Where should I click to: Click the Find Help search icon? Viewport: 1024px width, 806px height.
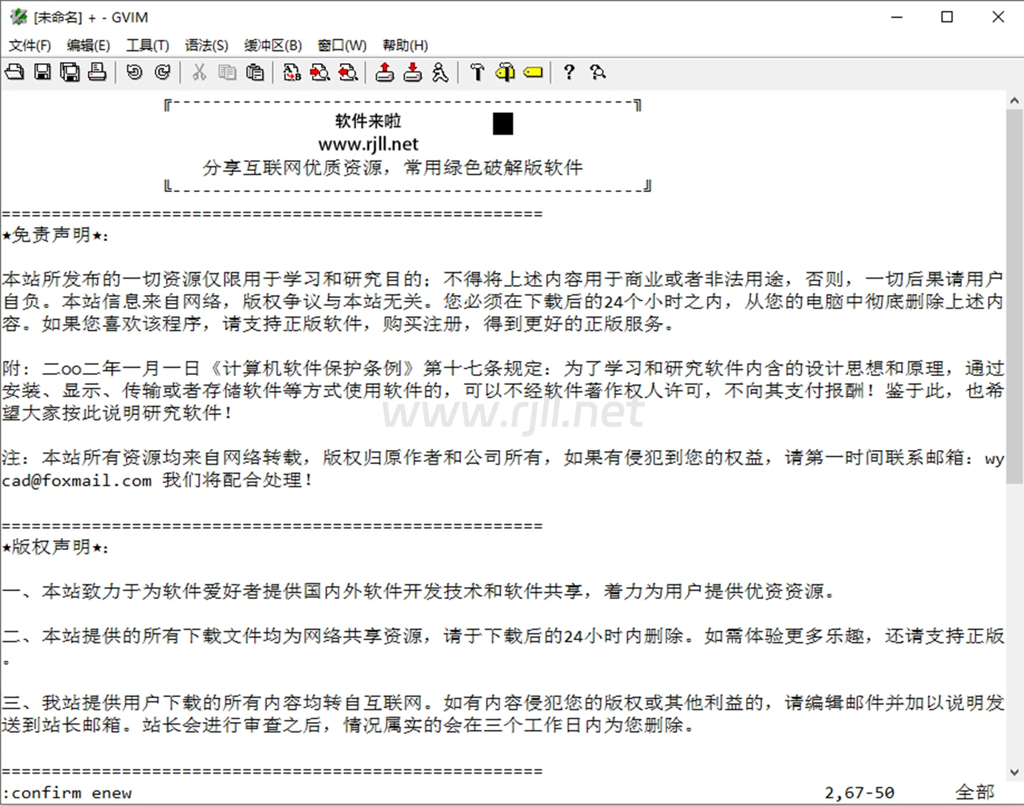click(x=597, y=73)
